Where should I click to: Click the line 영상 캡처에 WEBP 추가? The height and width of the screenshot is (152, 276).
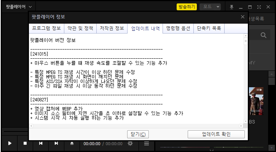point(56,109)
